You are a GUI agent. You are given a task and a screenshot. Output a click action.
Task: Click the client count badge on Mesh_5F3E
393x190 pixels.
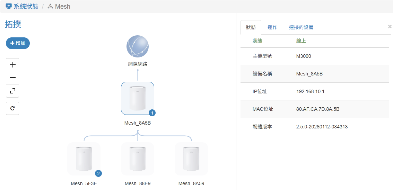[98, 173]
